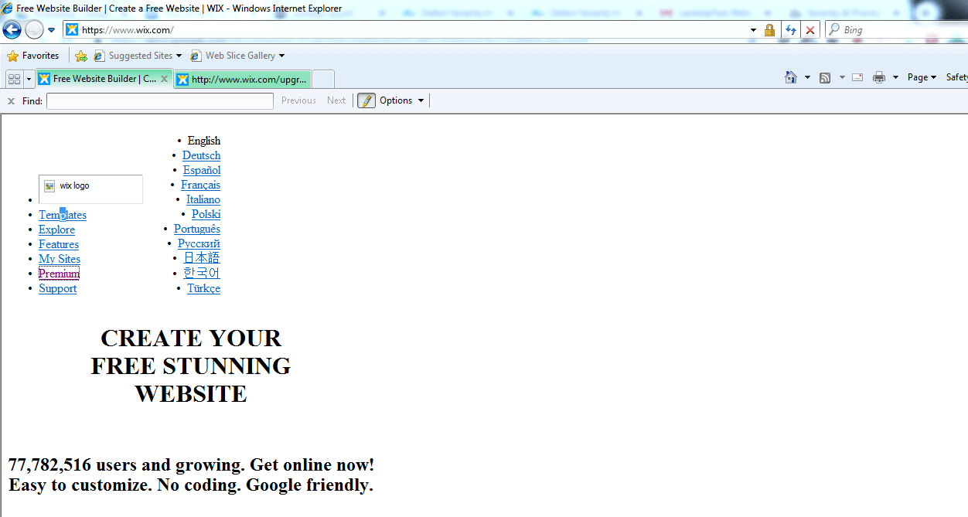Expand the tab list dropdown arrow
Screen dimensions: 968x517
[29, 79]
